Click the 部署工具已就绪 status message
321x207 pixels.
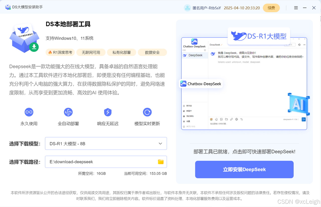[x=244, y=152]
